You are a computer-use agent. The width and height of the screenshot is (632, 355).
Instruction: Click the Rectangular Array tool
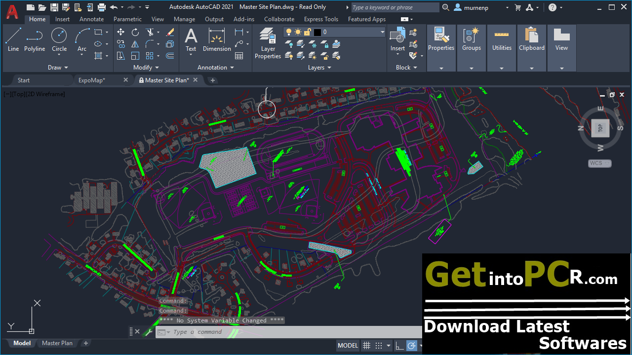pyautogui.click(x=150, y=56)
